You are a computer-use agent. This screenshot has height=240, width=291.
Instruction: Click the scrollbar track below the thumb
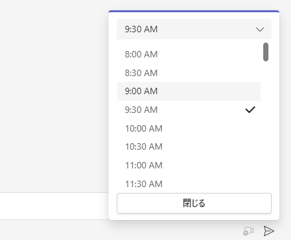(x=266, y=125)
